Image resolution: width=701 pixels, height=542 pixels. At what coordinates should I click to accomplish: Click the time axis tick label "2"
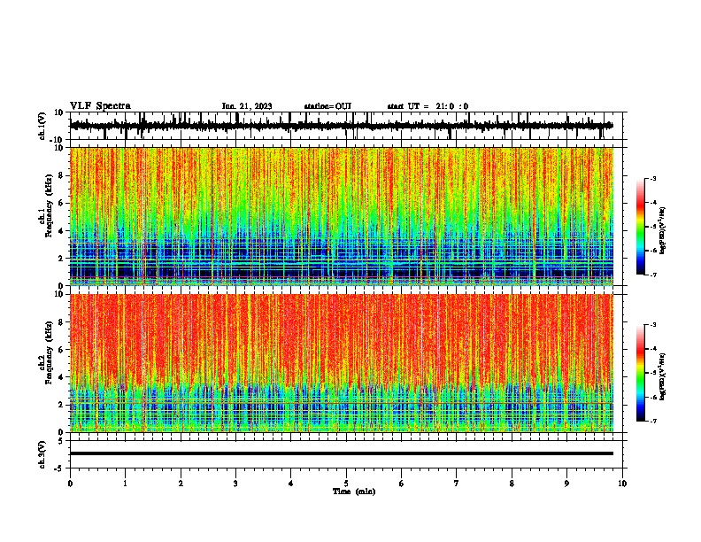pos(181,484)
